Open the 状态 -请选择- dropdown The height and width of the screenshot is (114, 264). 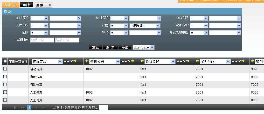click(145, 26)
